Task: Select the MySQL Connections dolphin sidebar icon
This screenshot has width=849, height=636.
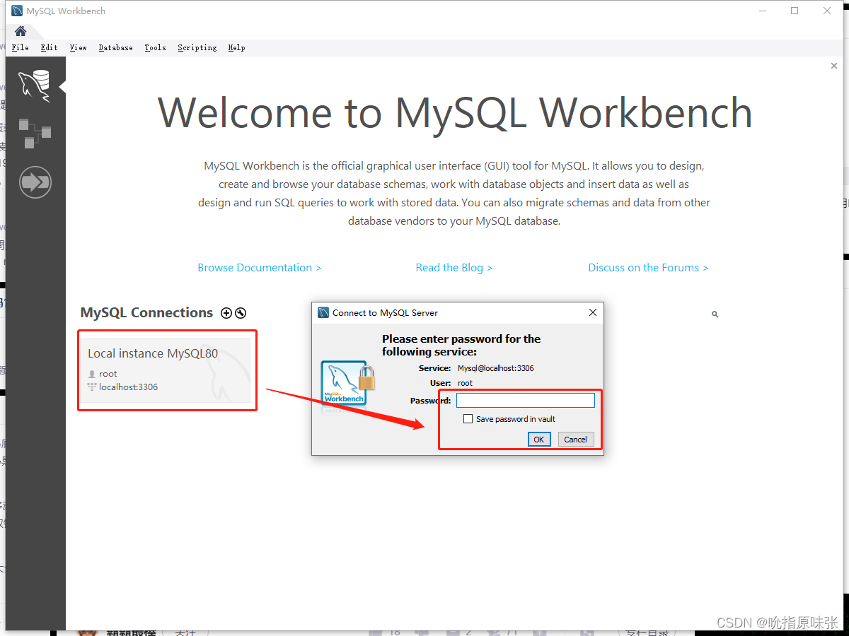Action: (x=35, y=86)
